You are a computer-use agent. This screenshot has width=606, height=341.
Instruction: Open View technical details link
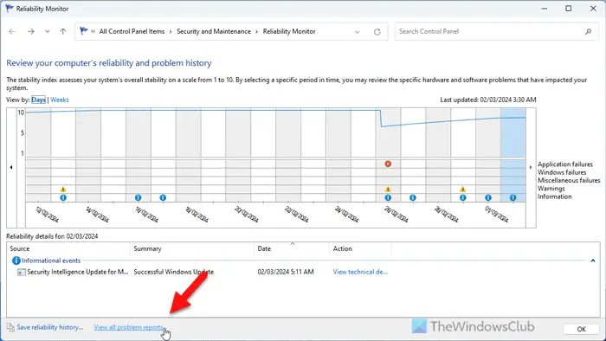(x=360, y=272)
